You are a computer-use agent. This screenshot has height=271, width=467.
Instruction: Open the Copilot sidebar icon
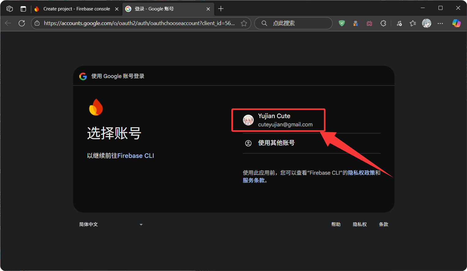pyautogui.click(x=457, y=23)
